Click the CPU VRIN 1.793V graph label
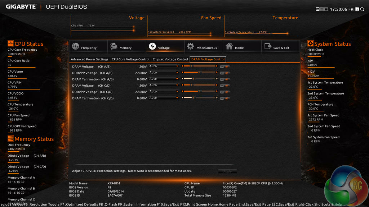This screenshot has height=207, width=369. coord(83,26)
